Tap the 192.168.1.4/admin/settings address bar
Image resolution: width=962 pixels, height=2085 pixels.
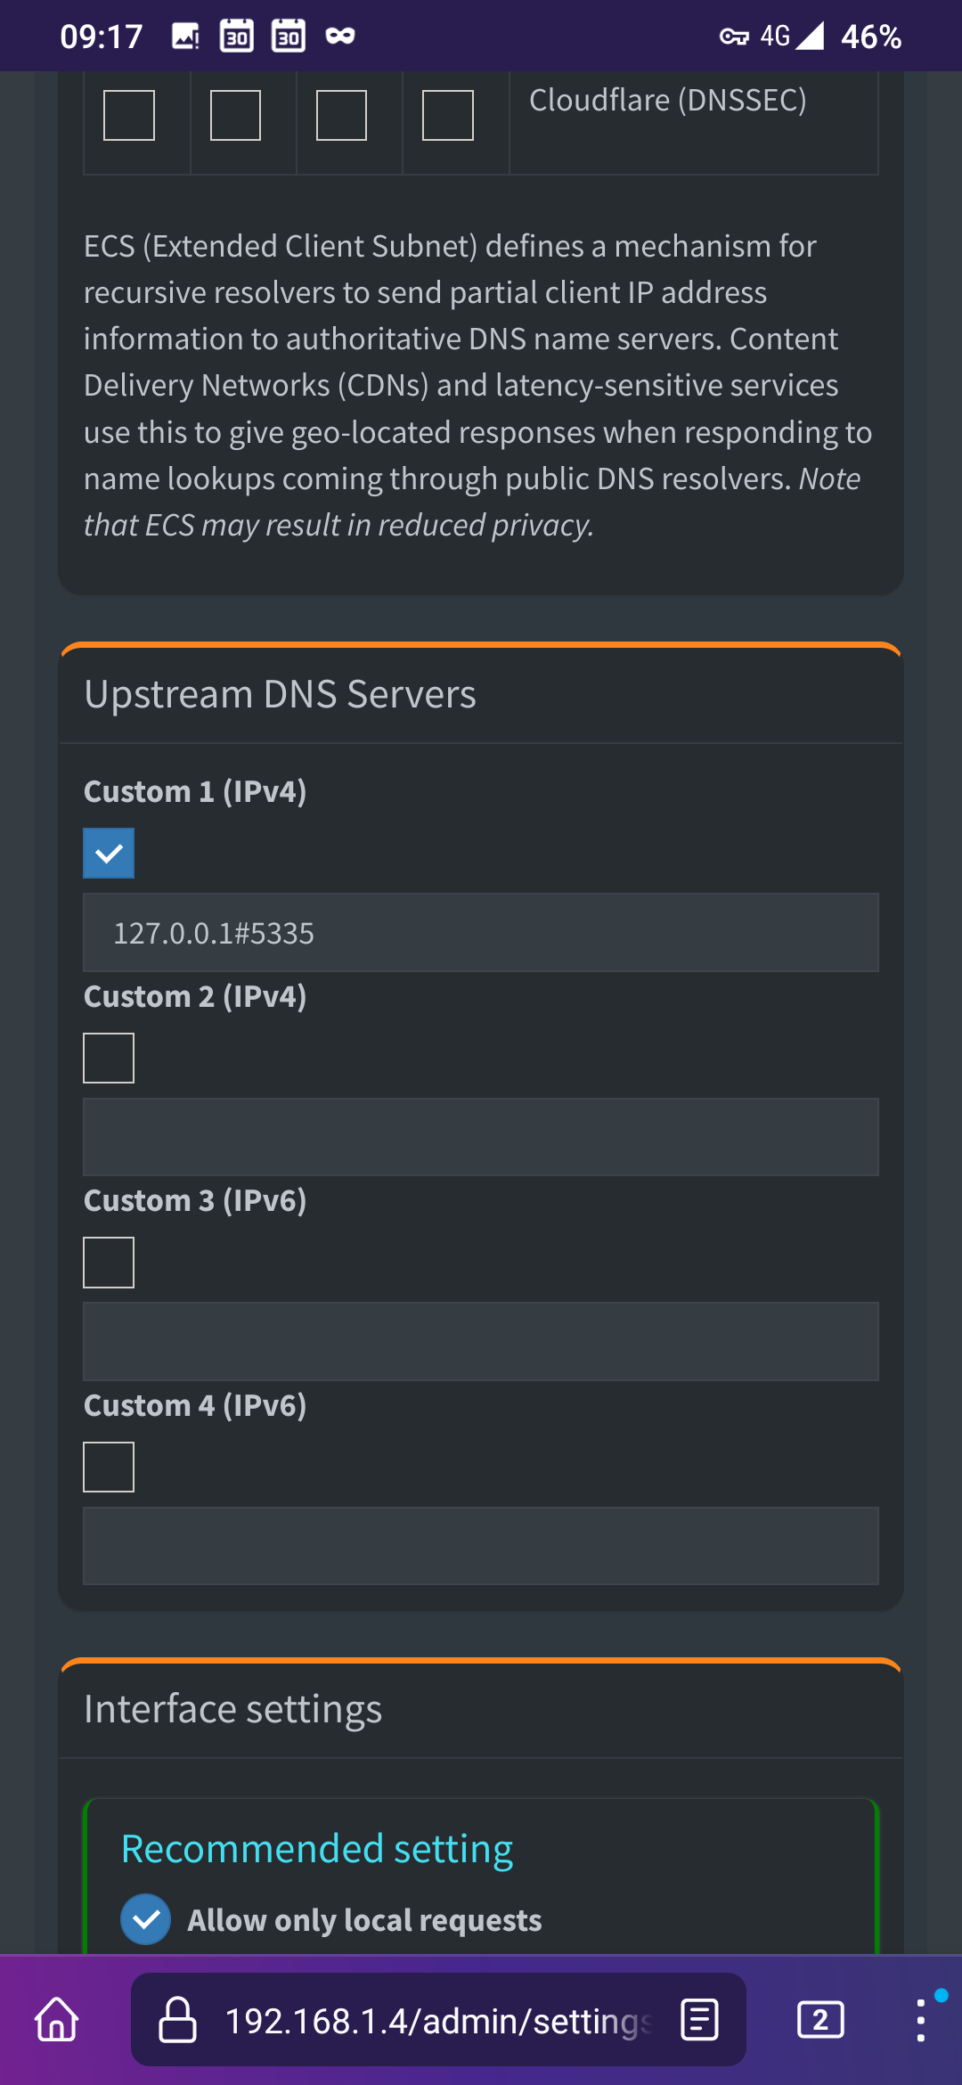pos(438,2019)
